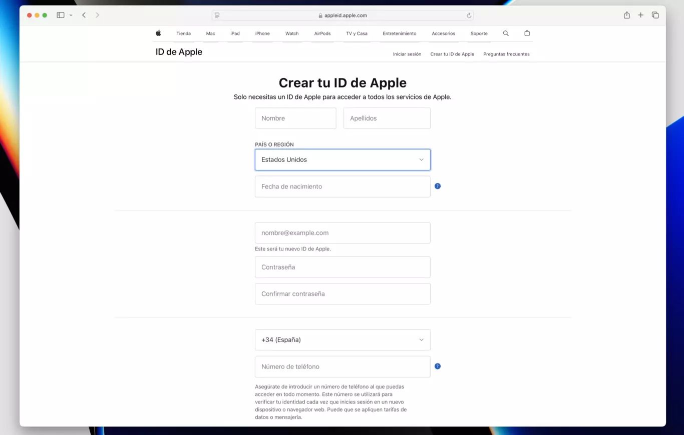Click the lock icon in the address bar
The width and height of the screenshot is (684, 435).
tap(320, 15)
